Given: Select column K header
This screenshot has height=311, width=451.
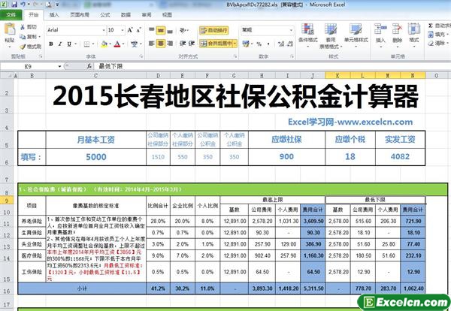Looking at the screenshot, I should (x=337, y=76).
